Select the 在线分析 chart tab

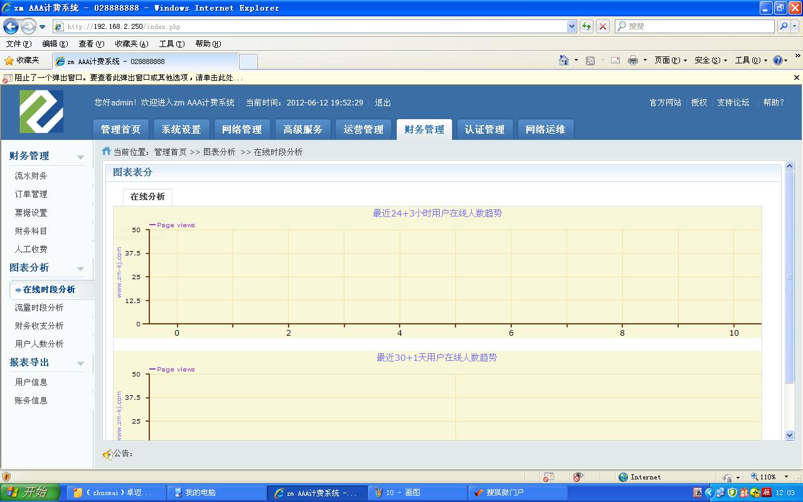147,196
